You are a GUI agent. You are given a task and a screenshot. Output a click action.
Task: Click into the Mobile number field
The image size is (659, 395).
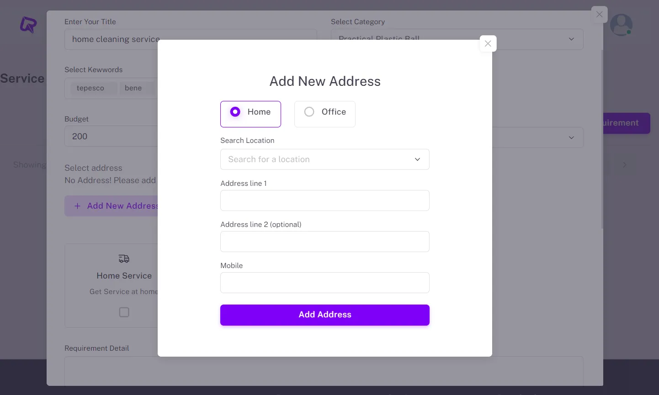coord(324,283)
